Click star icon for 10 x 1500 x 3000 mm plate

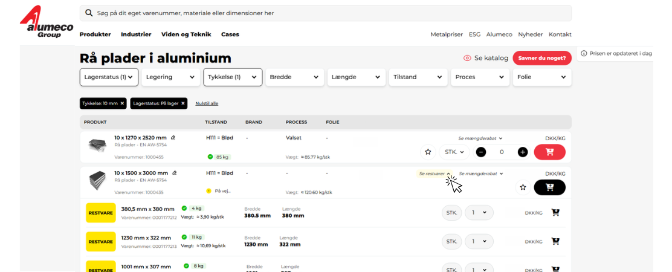(x=523, y=187)
